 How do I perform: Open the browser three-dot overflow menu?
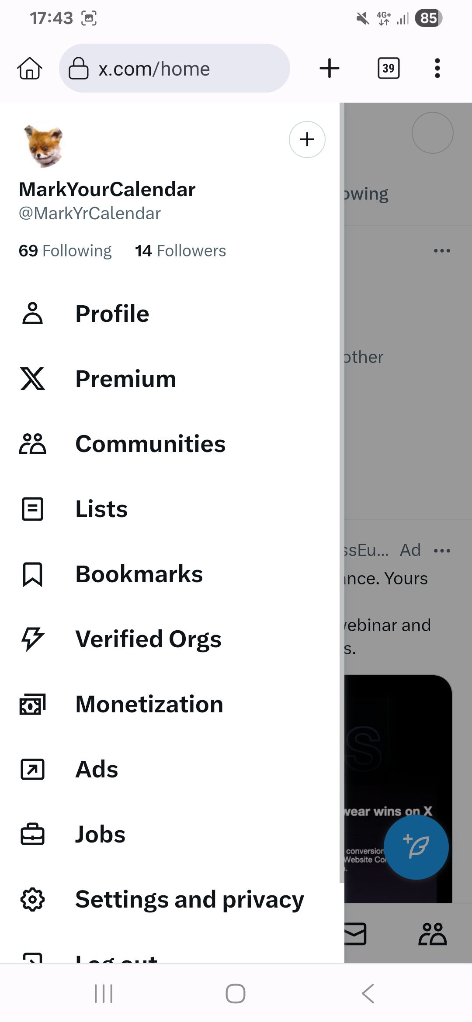point(437,68)
